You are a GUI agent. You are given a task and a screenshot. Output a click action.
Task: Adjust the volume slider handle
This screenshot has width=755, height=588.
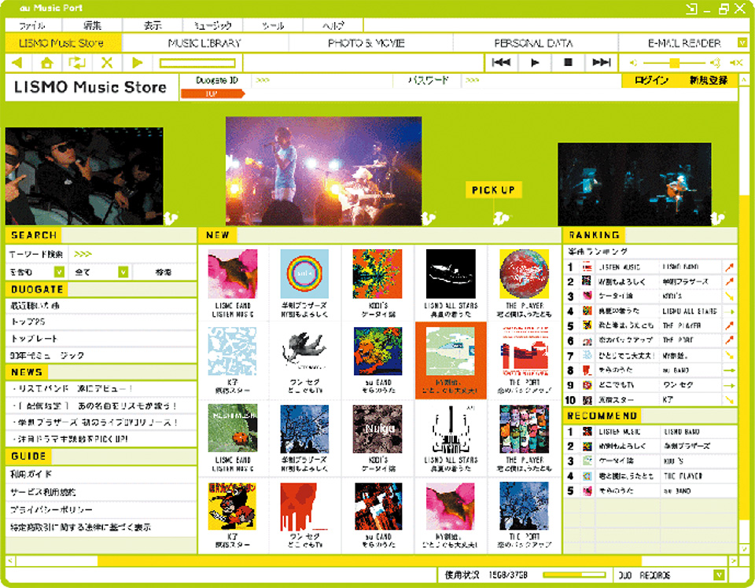tap(675, 63)
